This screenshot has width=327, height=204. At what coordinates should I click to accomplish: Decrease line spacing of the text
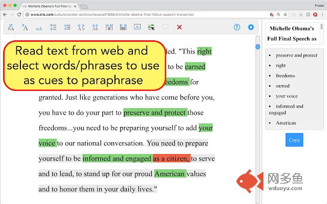(67, 28)
